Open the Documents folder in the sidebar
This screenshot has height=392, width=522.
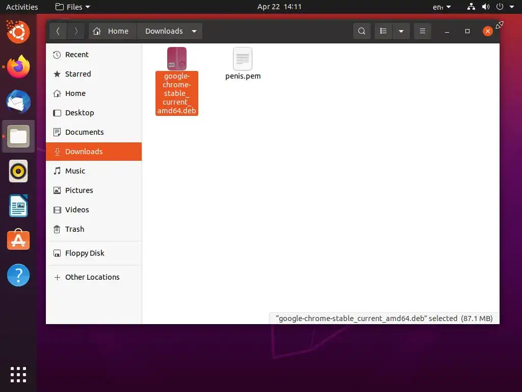click(x=94, y=132)
